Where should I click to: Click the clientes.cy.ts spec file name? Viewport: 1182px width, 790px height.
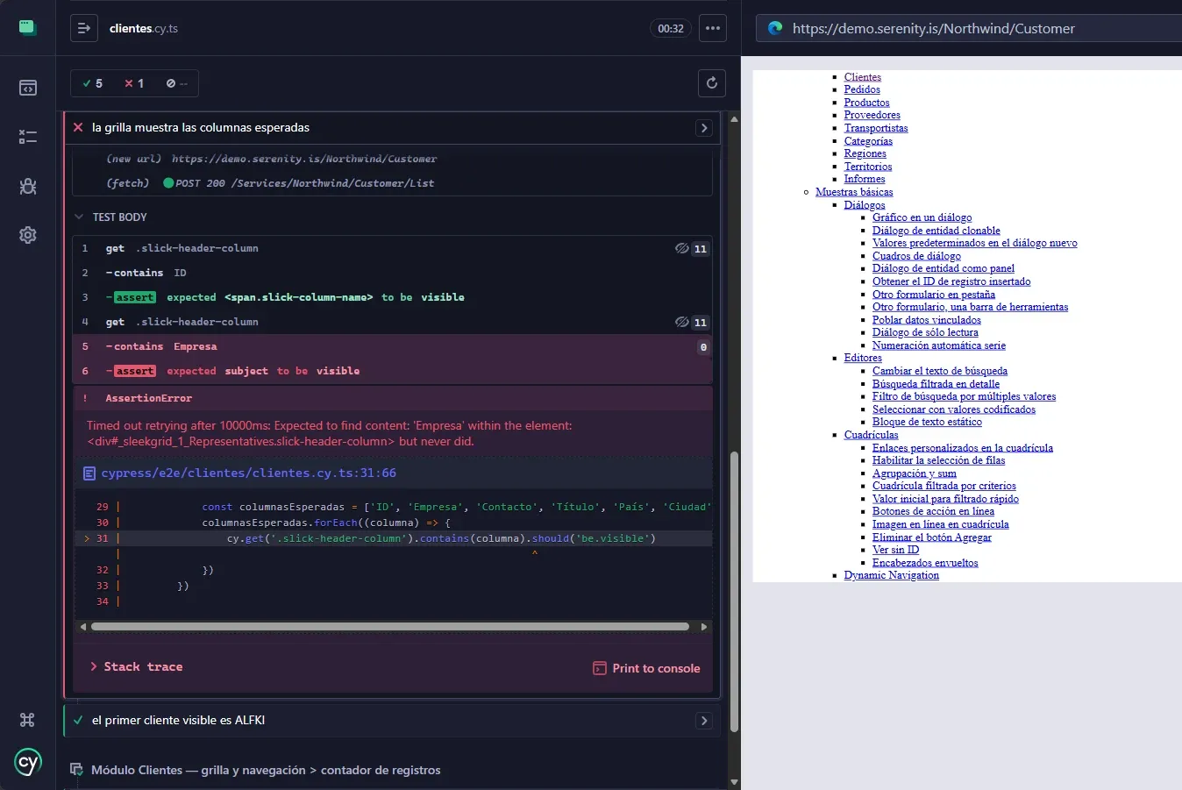(x=144, y=28)
